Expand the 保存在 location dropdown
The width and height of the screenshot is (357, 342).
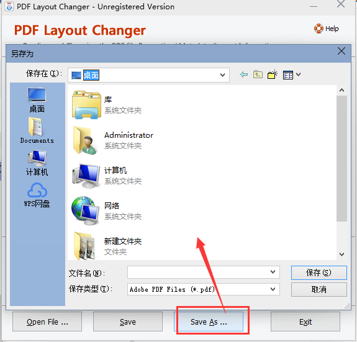coord(222,75)
